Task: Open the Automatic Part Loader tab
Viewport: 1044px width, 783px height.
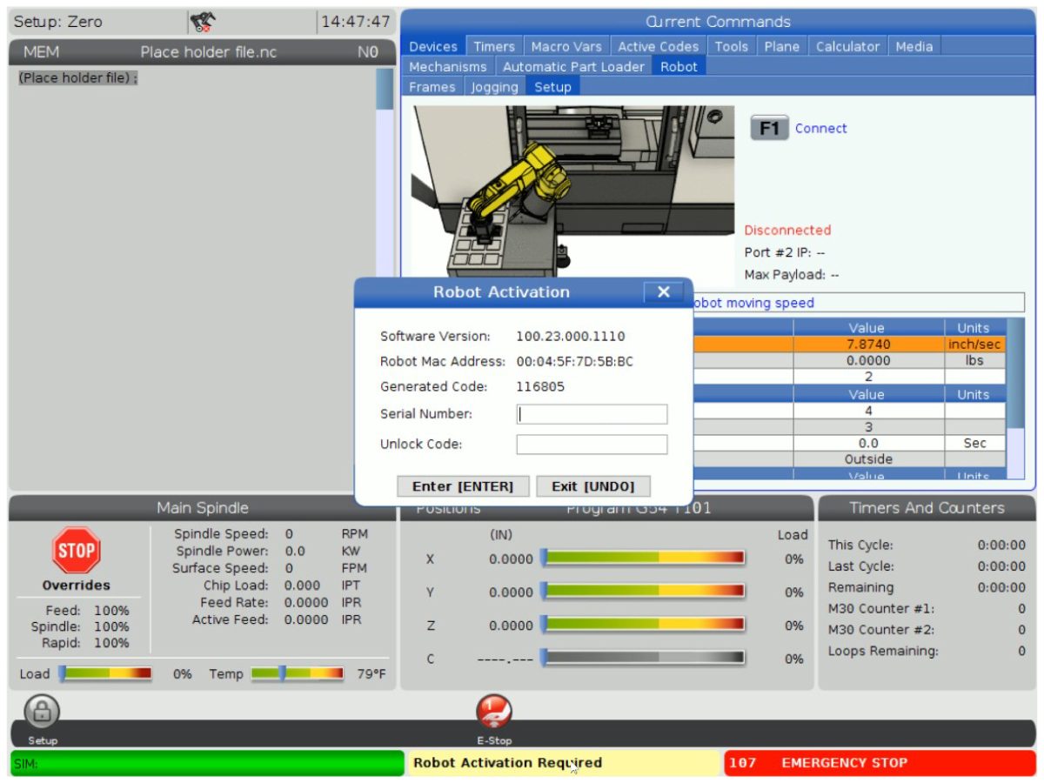Action: pyautogui.click(x=573, y=67)
